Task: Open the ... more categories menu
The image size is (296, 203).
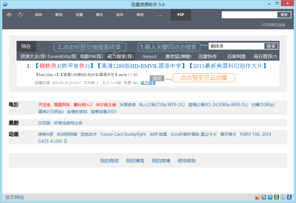Action: click(x=160, y=15)
